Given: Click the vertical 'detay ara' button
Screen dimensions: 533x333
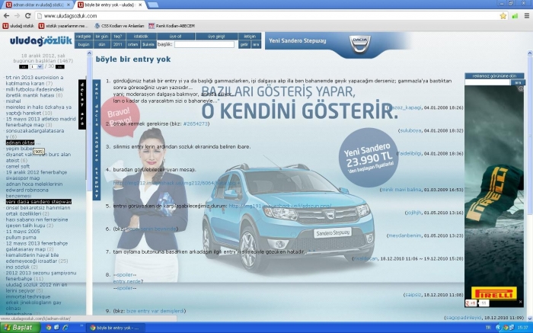Looking at the screenshot, I should 82,104.
